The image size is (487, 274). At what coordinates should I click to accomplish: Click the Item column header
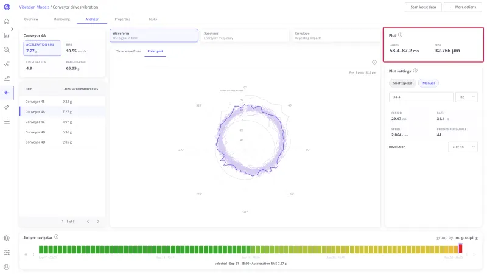tap(29, 89)
